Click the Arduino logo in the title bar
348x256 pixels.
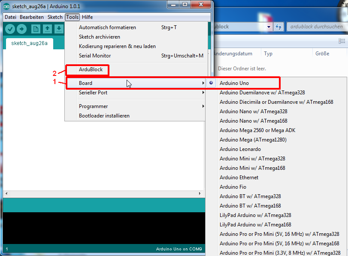coord(6,6)
